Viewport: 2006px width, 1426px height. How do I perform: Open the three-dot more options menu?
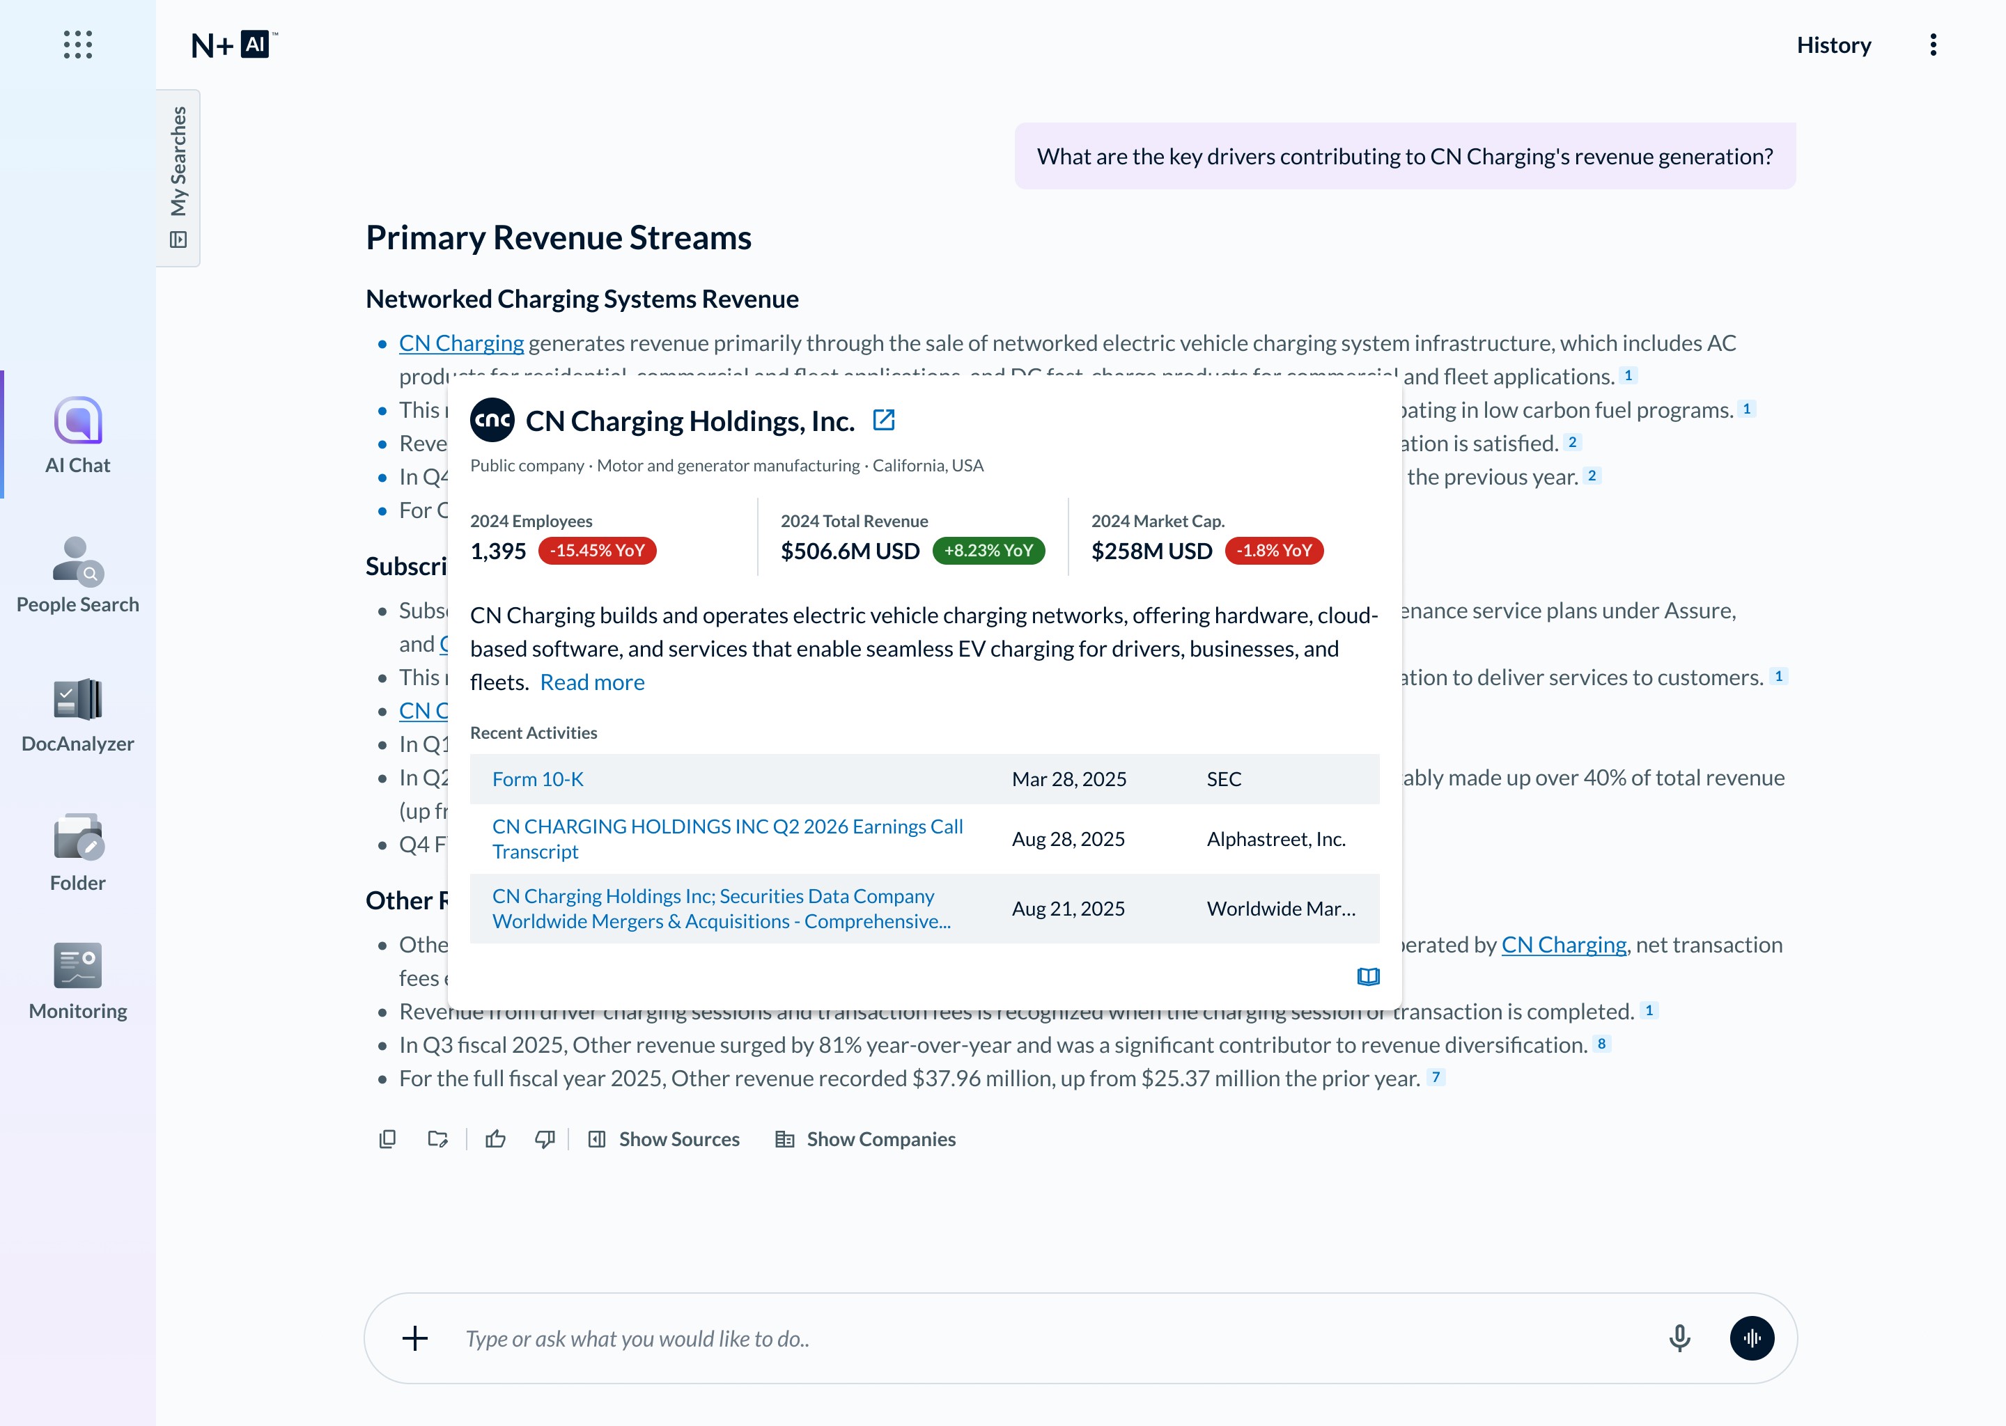[x=1932, y=45]
